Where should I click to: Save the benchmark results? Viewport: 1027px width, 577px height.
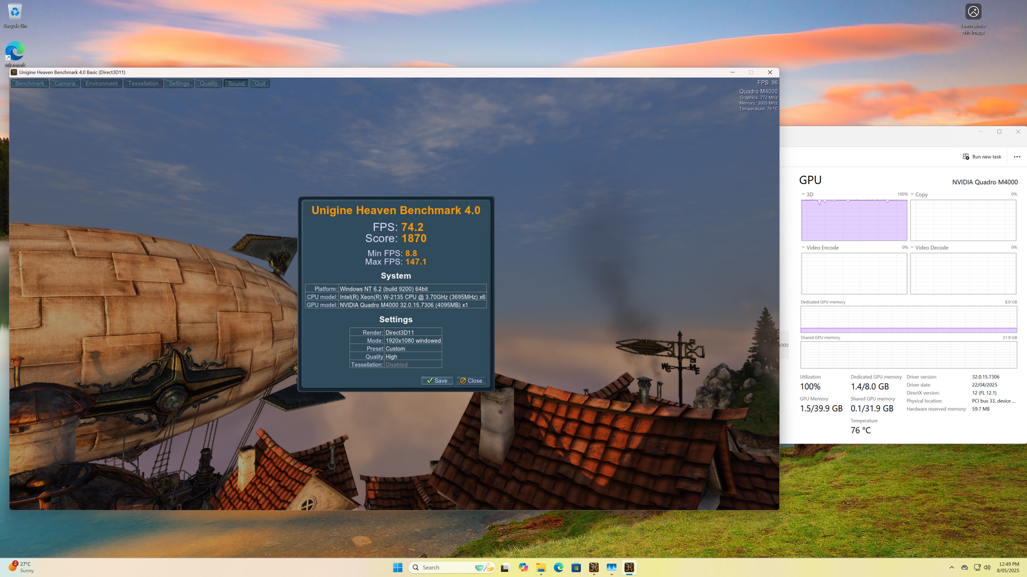coord(437,381)
